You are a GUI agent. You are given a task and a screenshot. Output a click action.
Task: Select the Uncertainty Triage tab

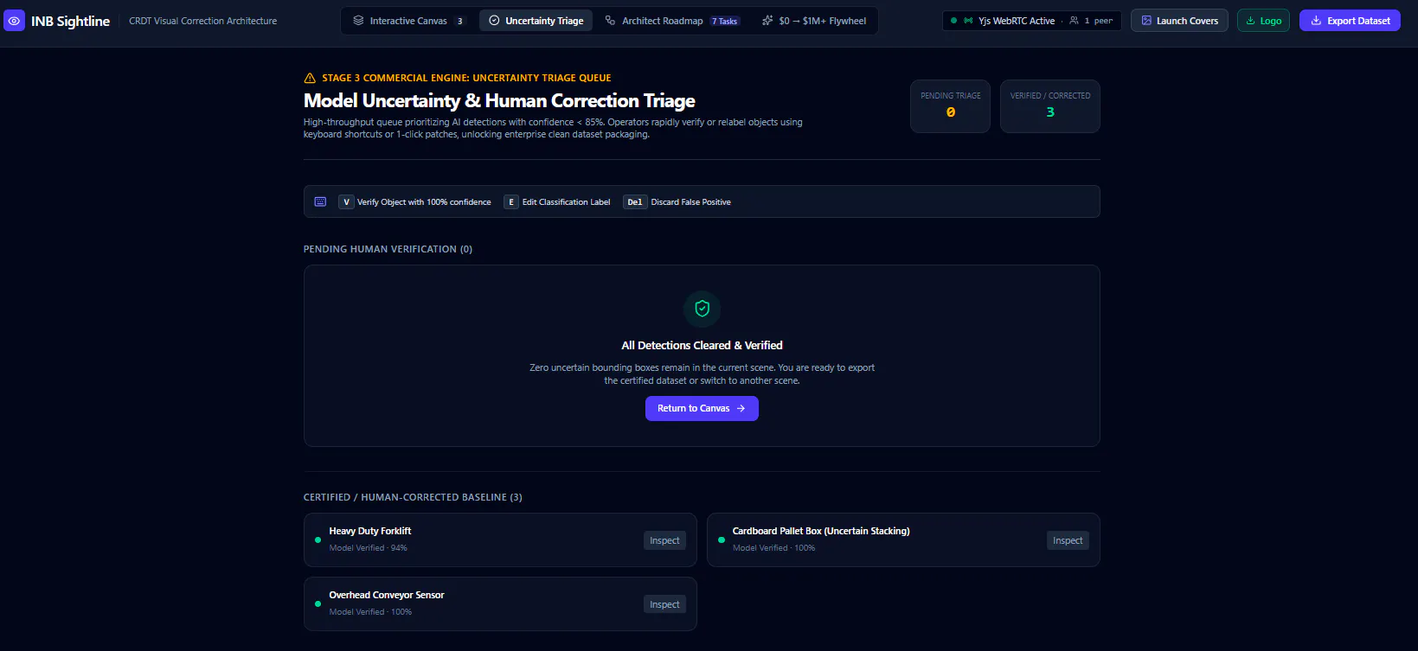pos(536,21)
